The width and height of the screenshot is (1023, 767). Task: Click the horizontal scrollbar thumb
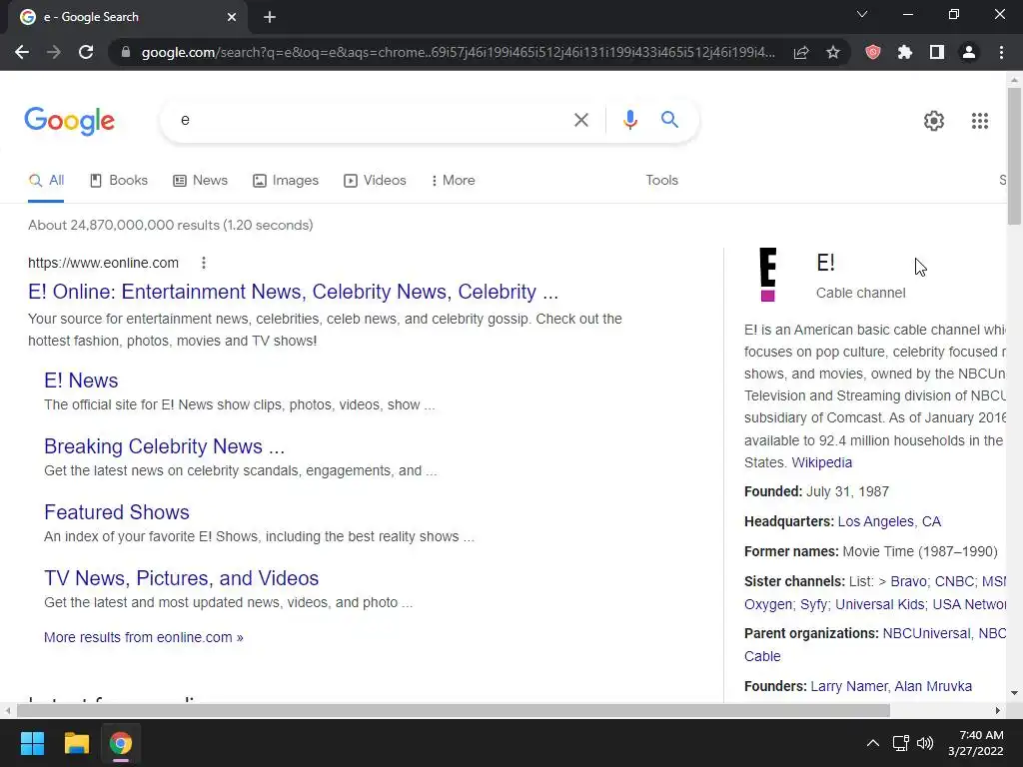click(x=453, y=710)
